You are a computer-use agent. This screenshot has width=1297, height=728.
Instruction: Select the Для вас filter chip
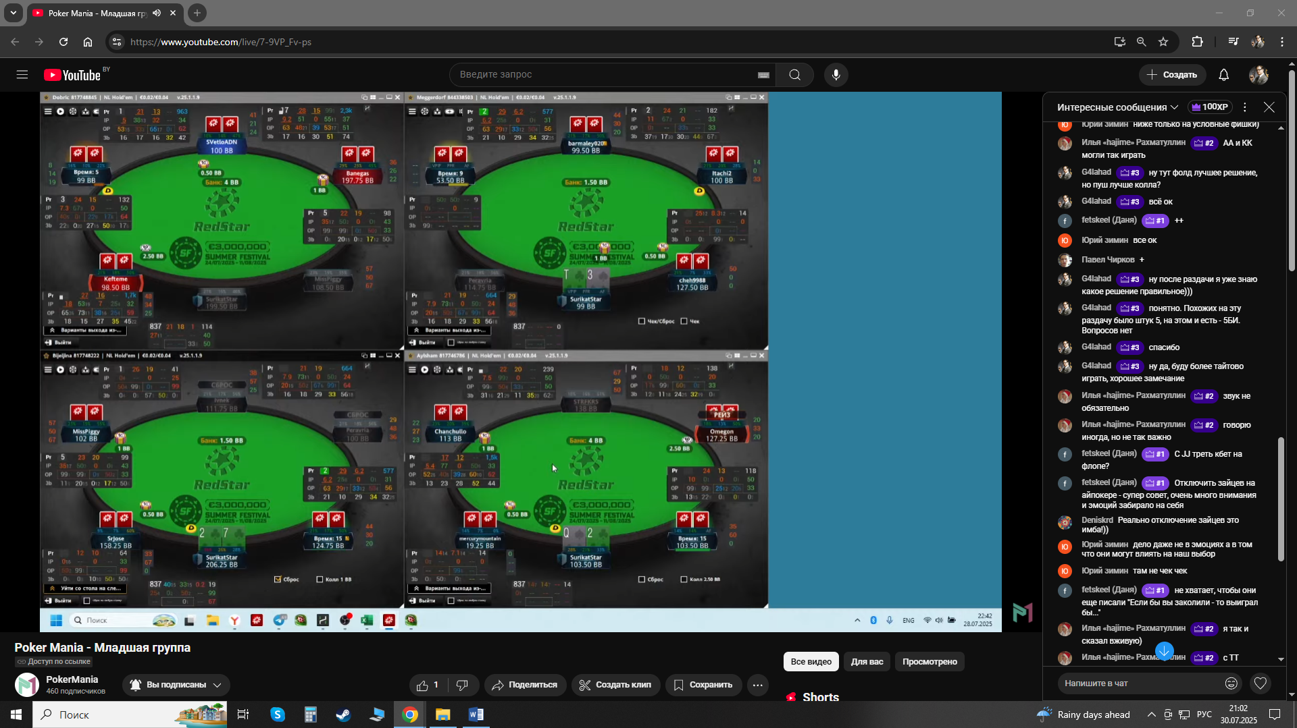(x=867, y=662)
